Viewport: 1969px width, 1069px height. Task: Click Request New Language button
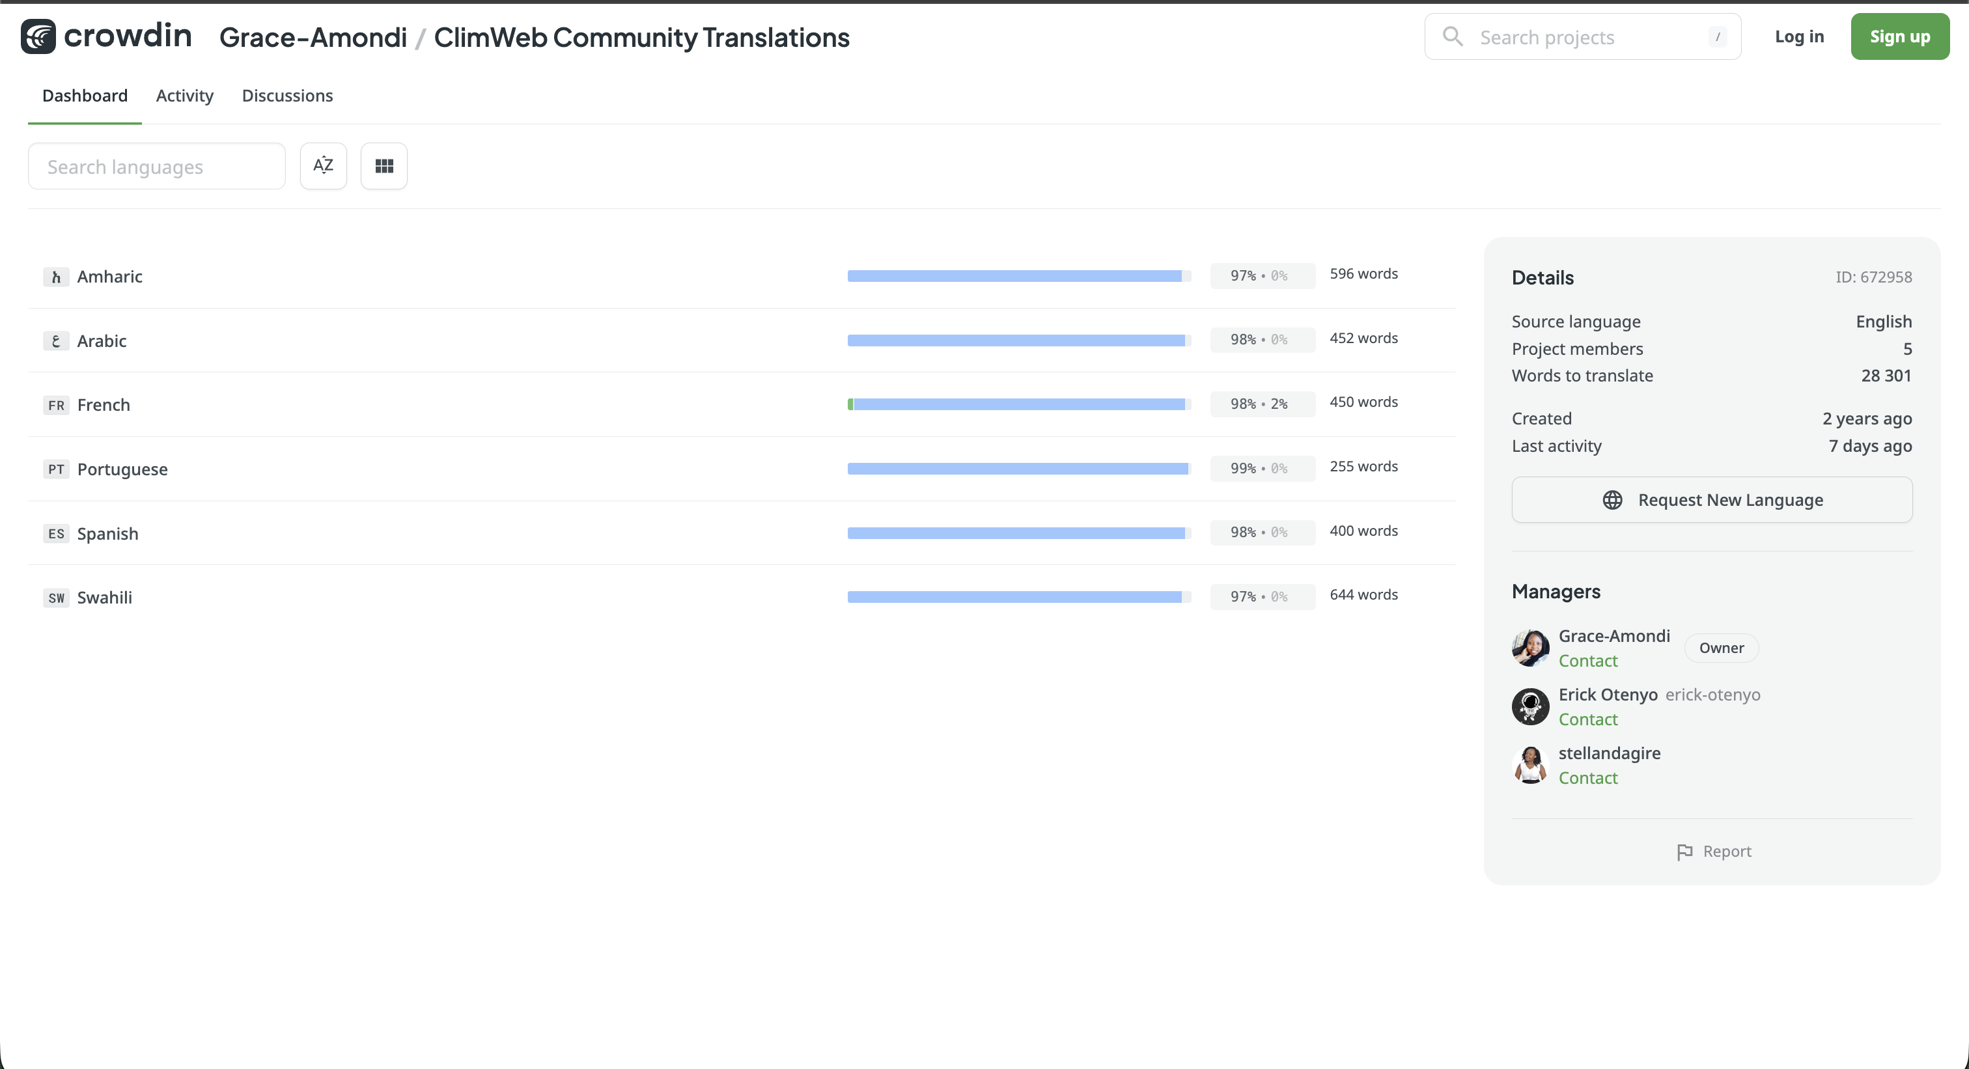[1712, 500]
